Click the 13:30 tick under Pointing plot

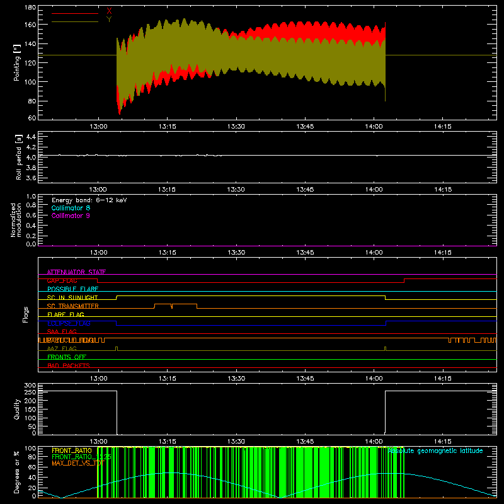[236, 127]
